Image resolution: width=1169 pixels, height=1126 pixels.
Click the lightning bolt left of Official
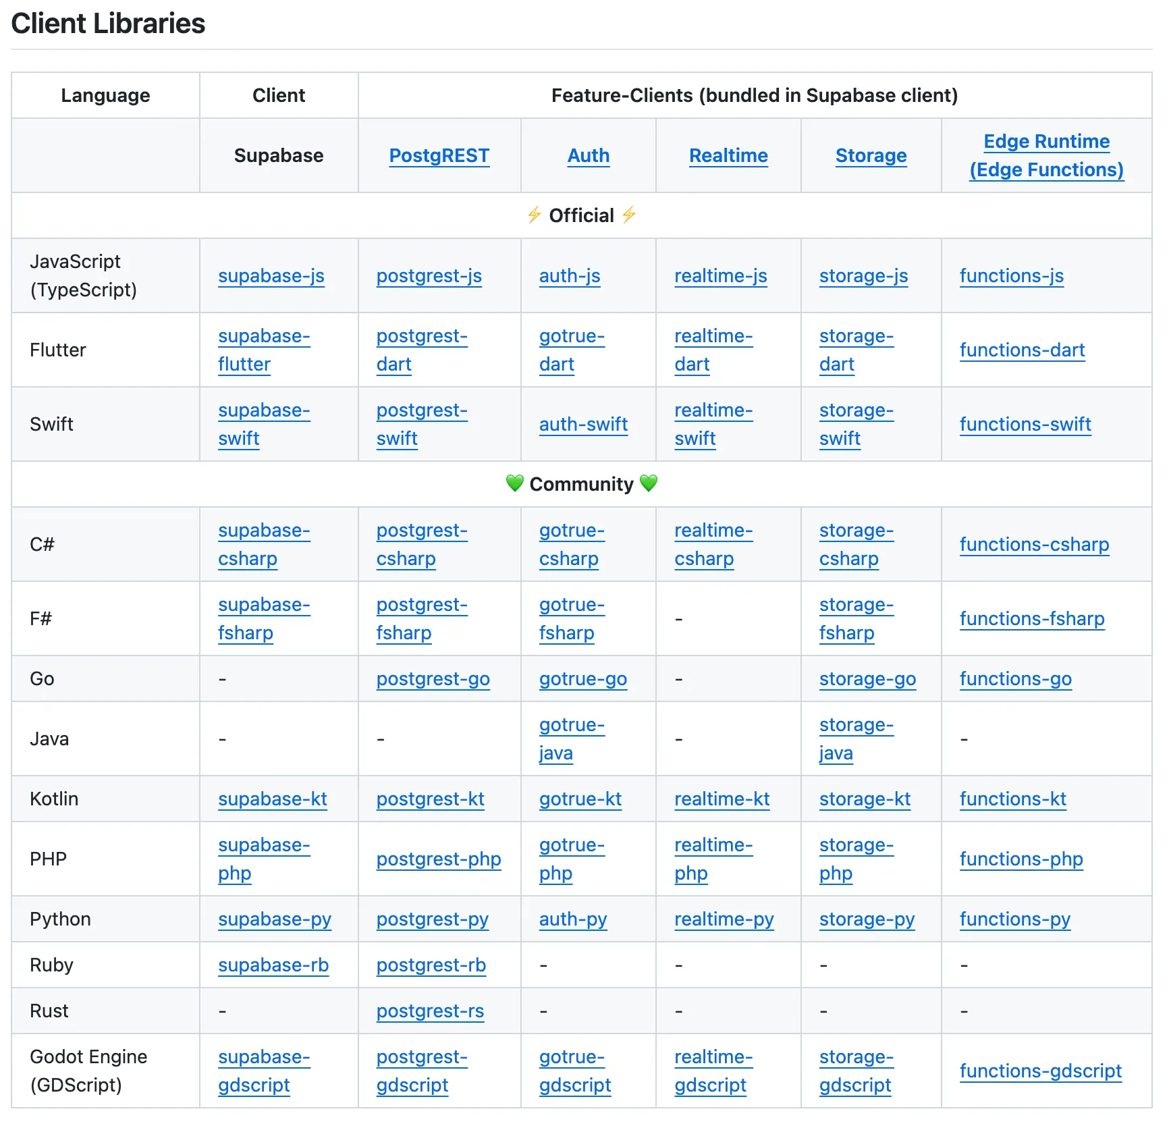pyautogui.click(x=534, y=215)
